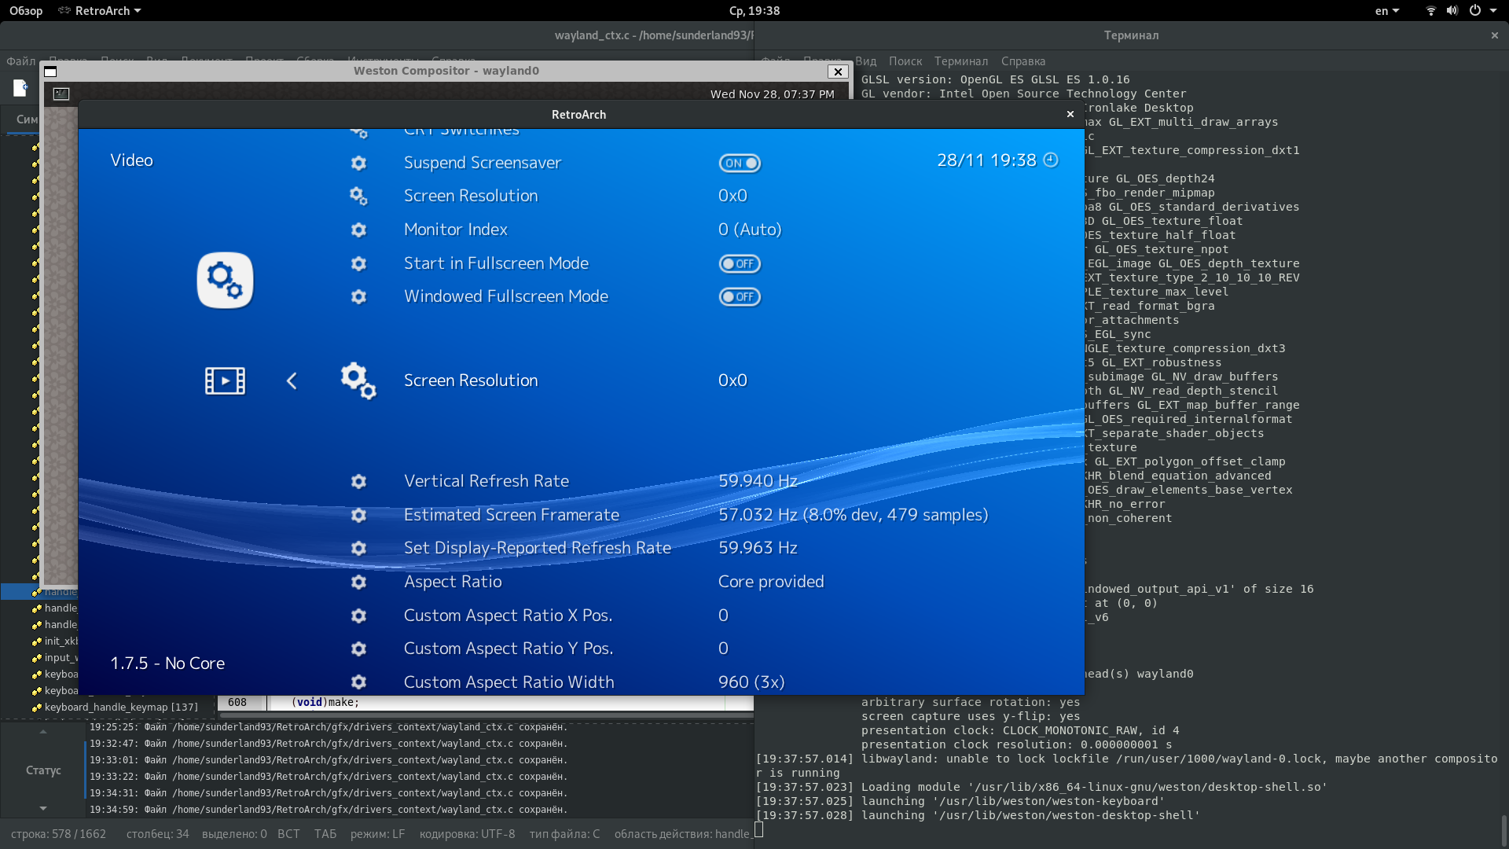Viewport: 1509px width, 849px height.
Task: Click the highlighted Screen Resolution gear icon
Action: click(x=358, y=380)
